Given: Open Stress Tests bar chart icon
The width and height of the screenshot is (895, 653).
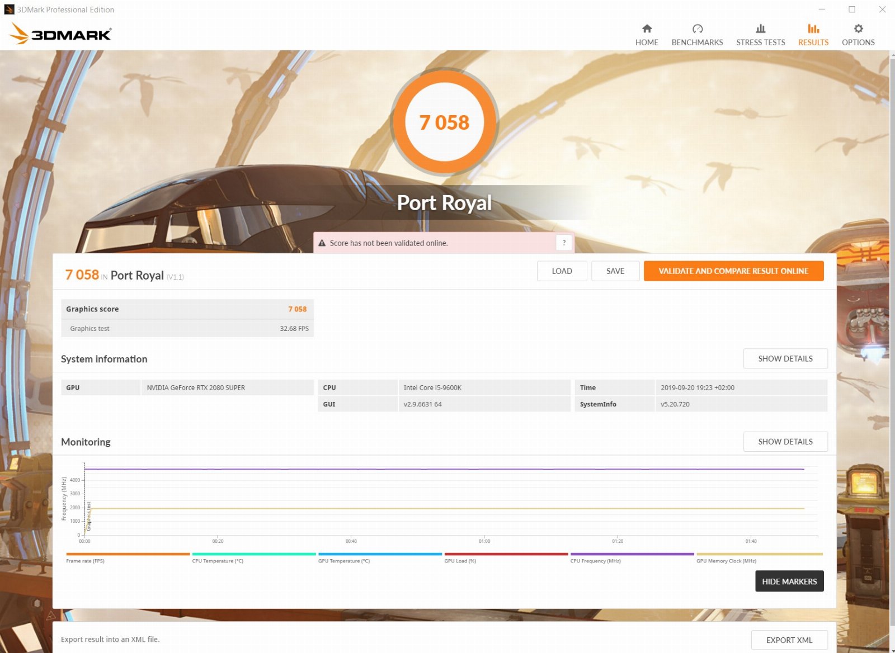Looking at the screenshot, I should 760,29.
